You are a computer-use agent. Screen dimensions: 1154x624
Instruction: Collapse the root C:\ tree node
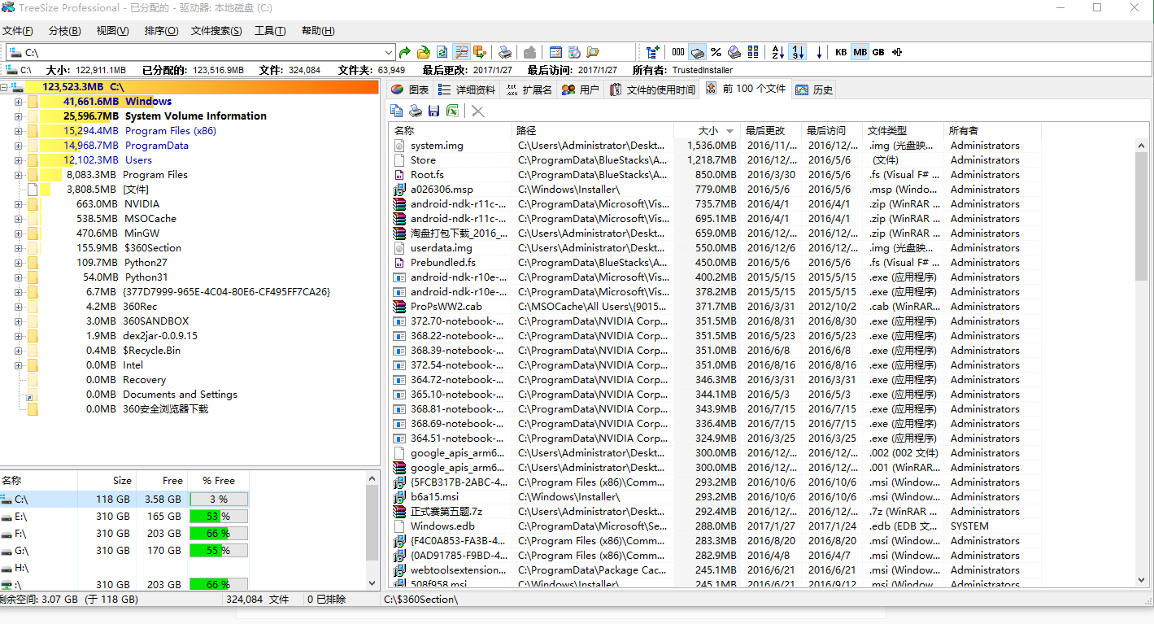point(4,87)
